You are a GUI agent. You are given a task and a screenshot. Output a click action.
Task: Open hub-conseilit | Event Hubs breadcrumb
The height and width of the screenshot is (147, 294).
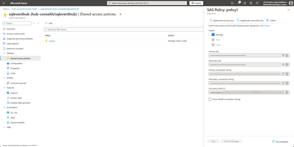click(24, 9)
